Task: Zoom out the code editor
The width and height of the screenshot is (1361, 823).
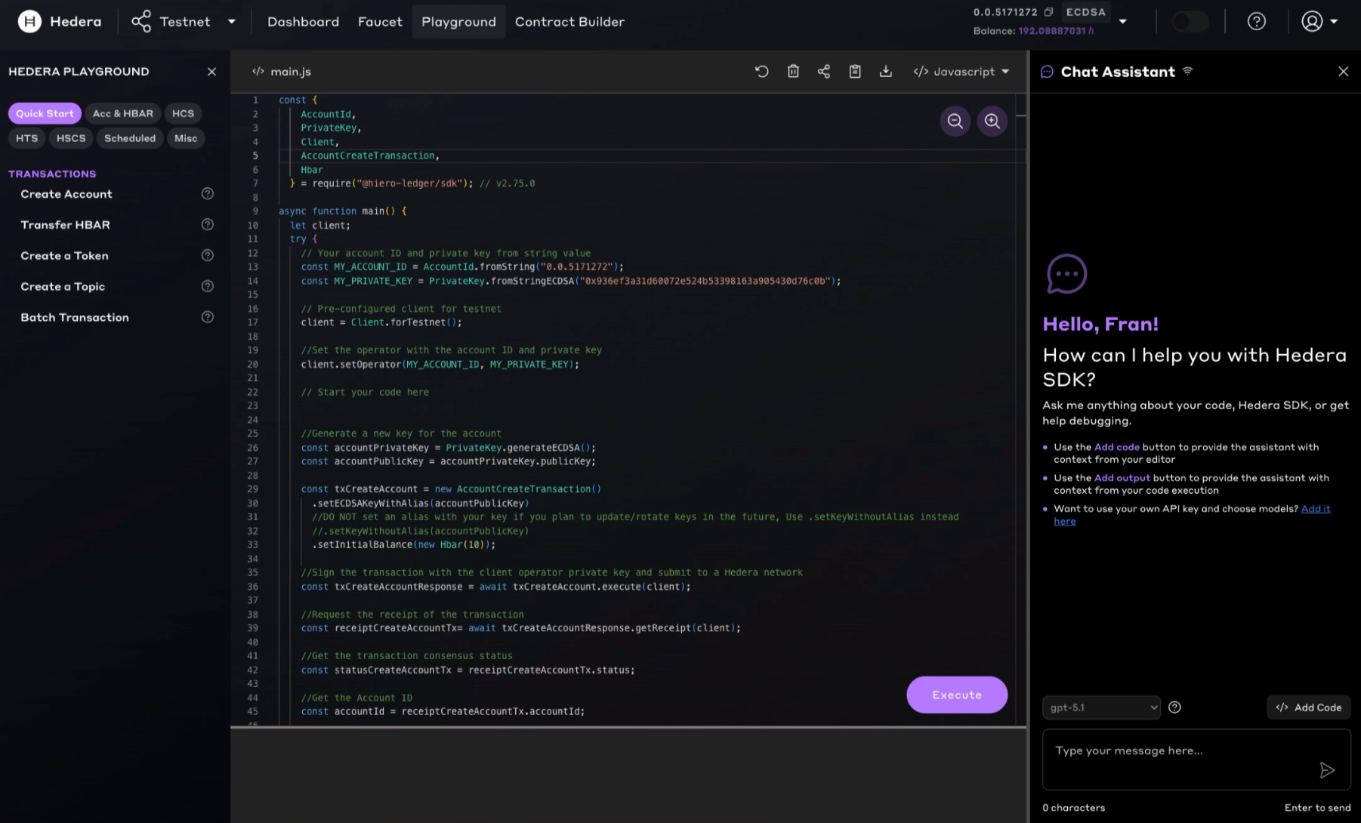Action: coord(955,121)
